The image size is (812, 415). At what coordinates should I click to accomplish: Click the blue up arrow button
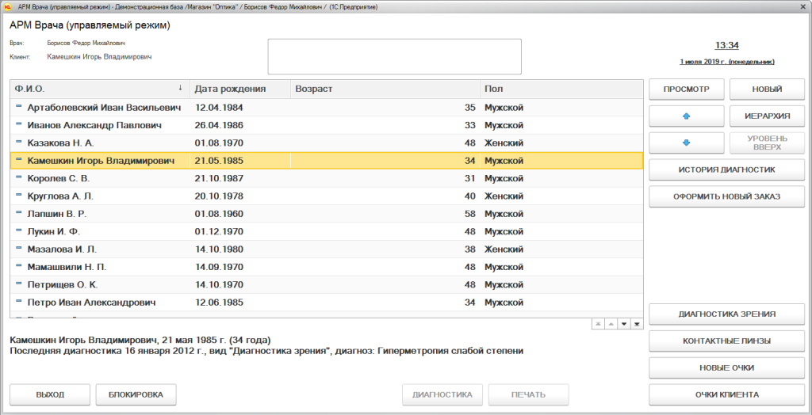[686, 116]
